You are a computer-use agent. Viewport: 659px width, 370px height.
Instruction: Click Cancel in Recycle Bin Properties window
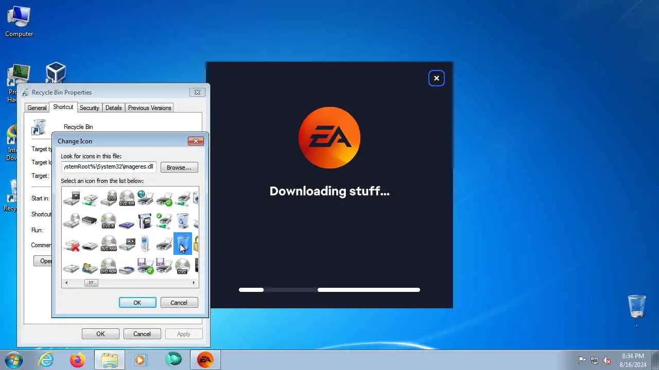(x=142, y=334)
